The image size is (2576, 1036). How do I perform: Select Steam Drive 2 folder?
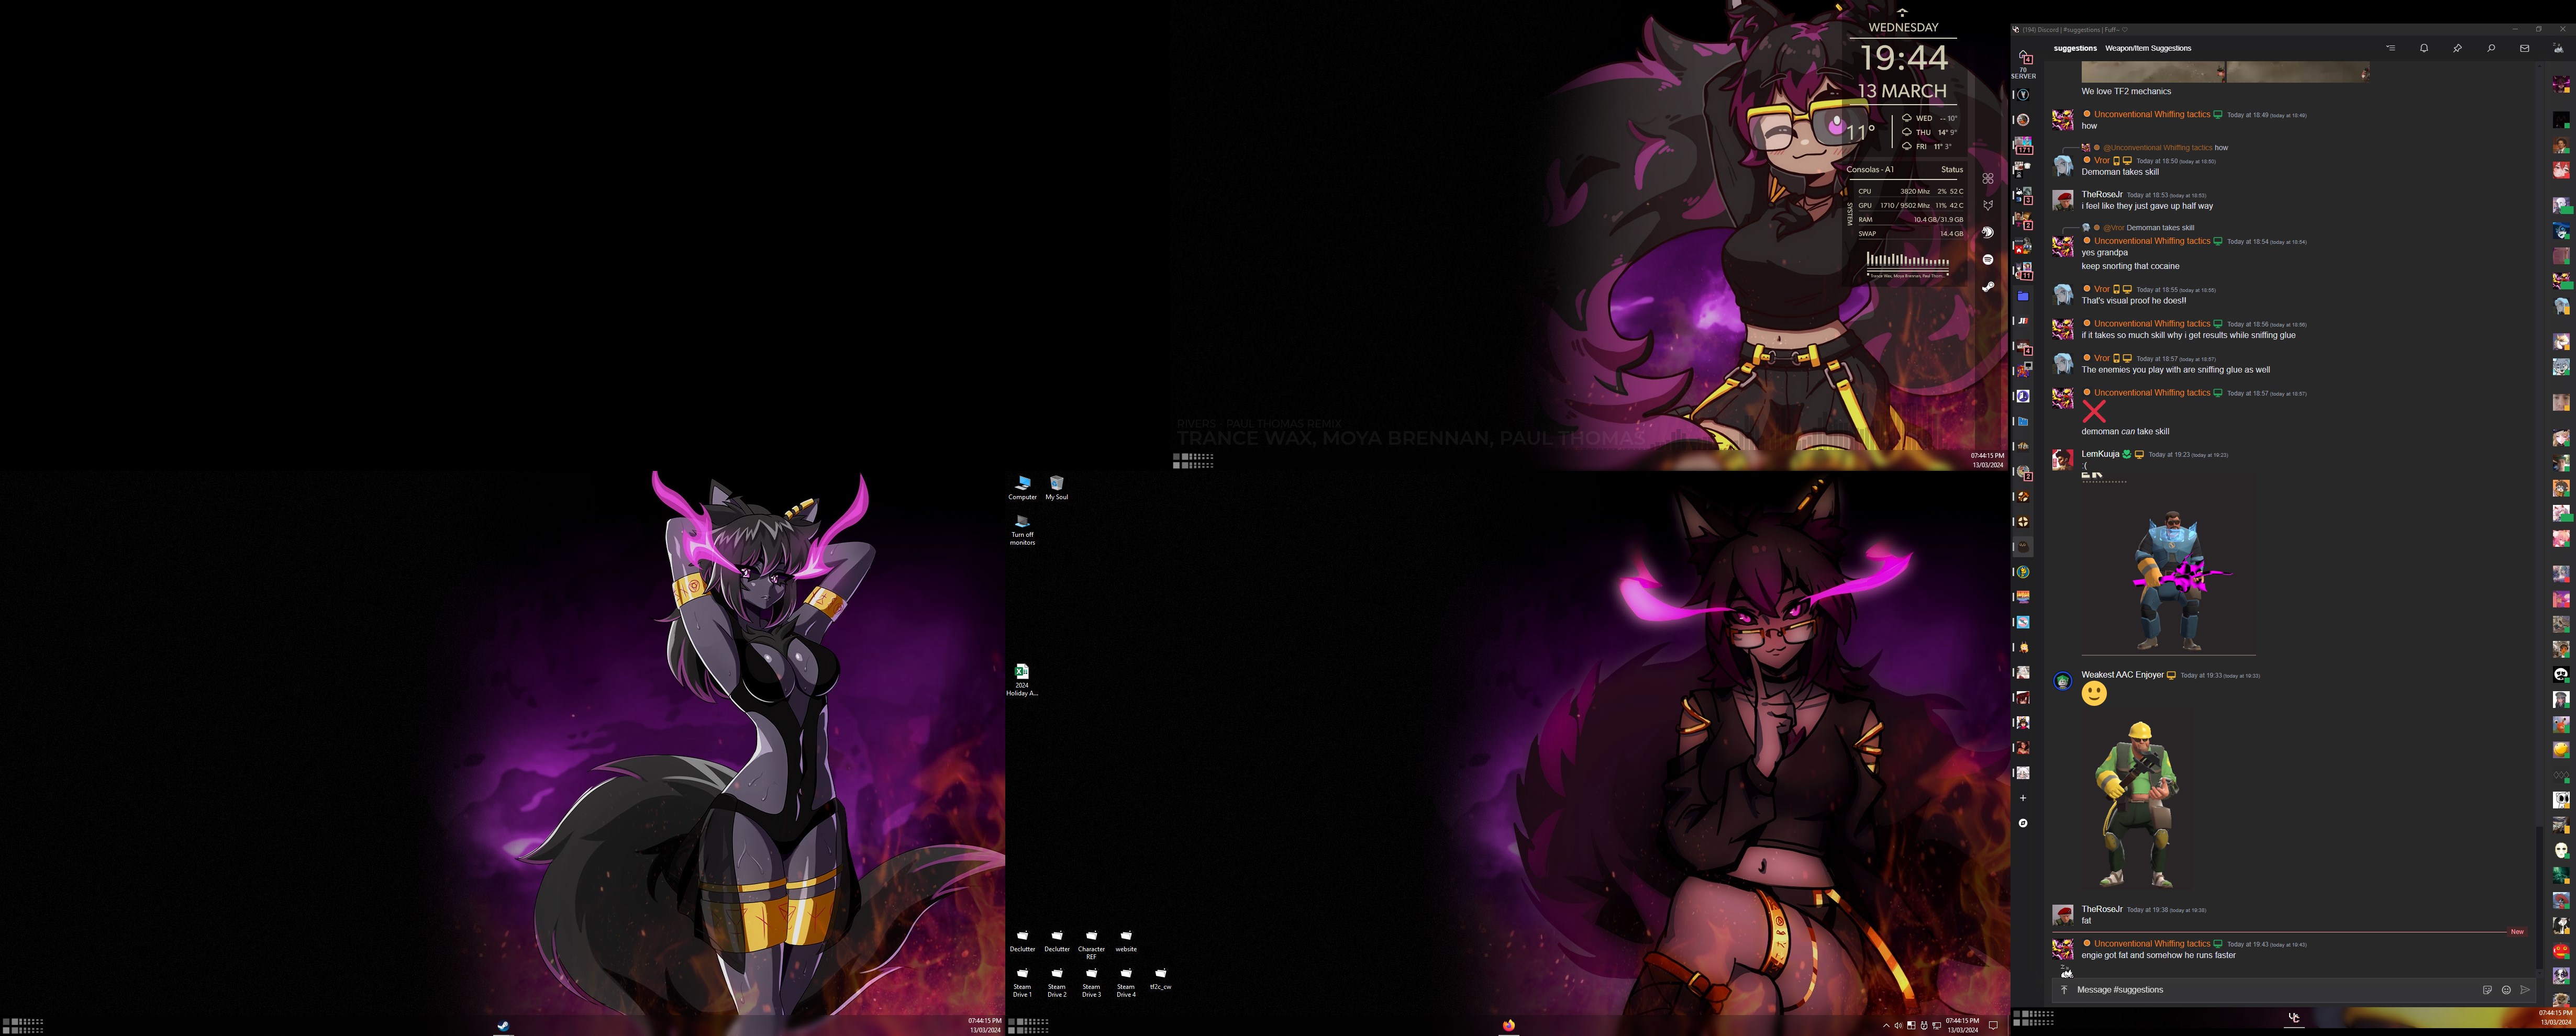pyautogui.click(x=1057, y=982)
